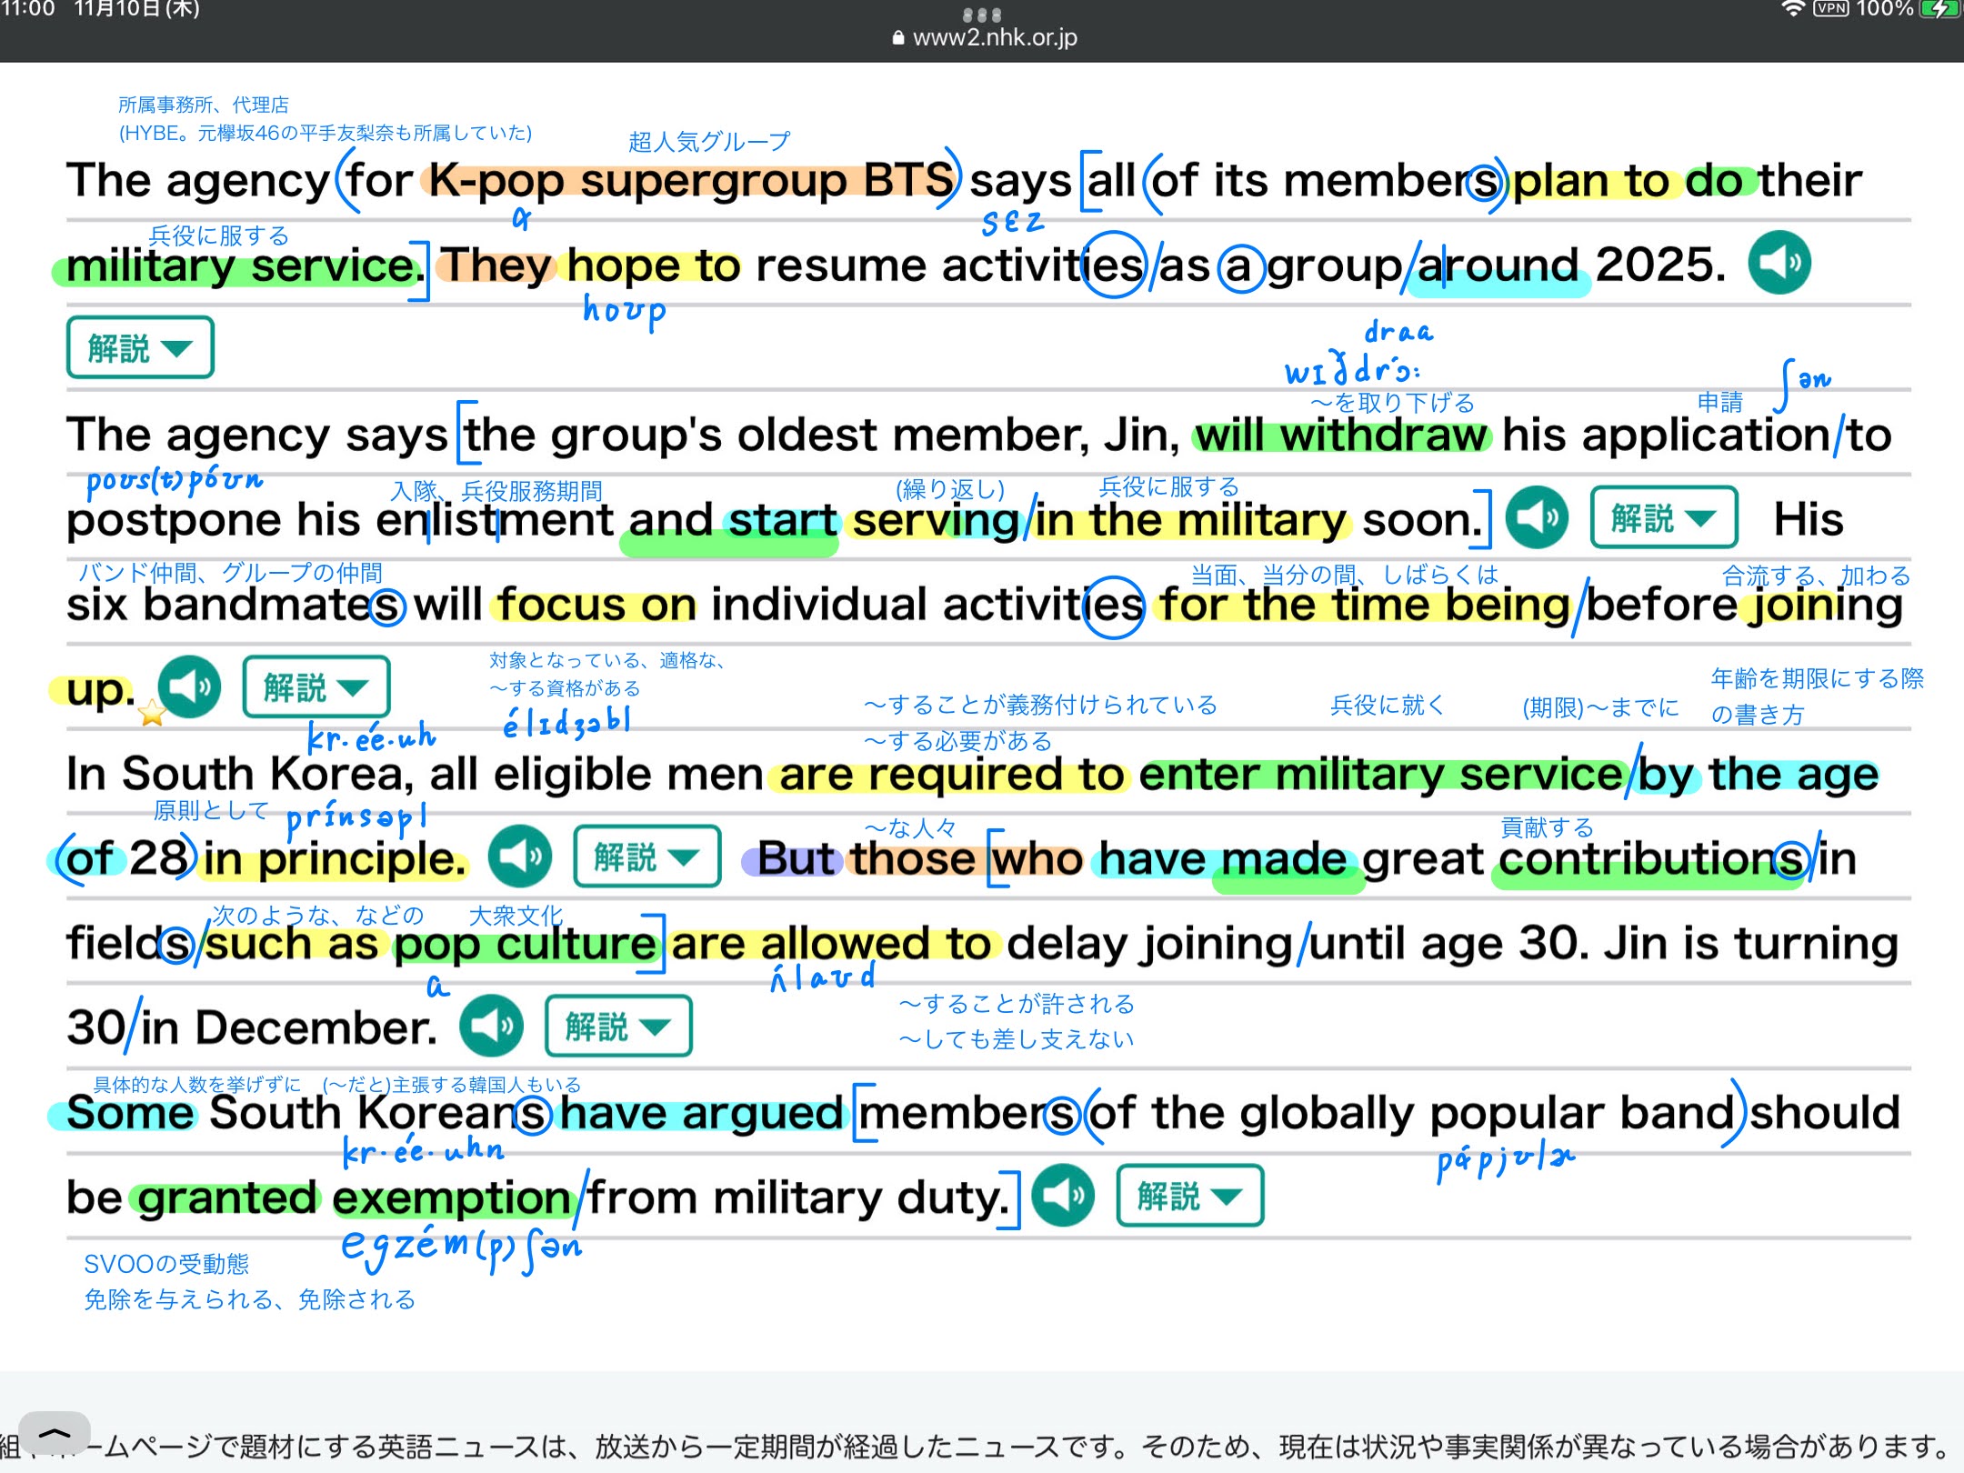
Task: Play audio for sentence ending 'joining up.'
Action: (x=189, y=687)
